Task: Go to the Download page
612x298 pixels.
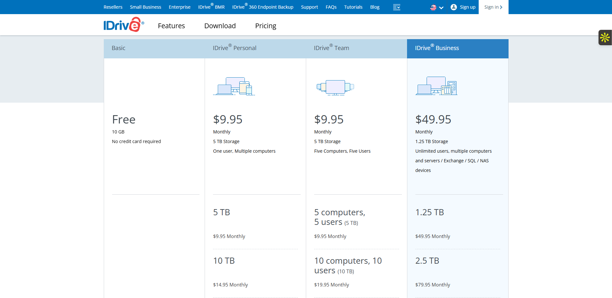Action: [x=220, y=26]
